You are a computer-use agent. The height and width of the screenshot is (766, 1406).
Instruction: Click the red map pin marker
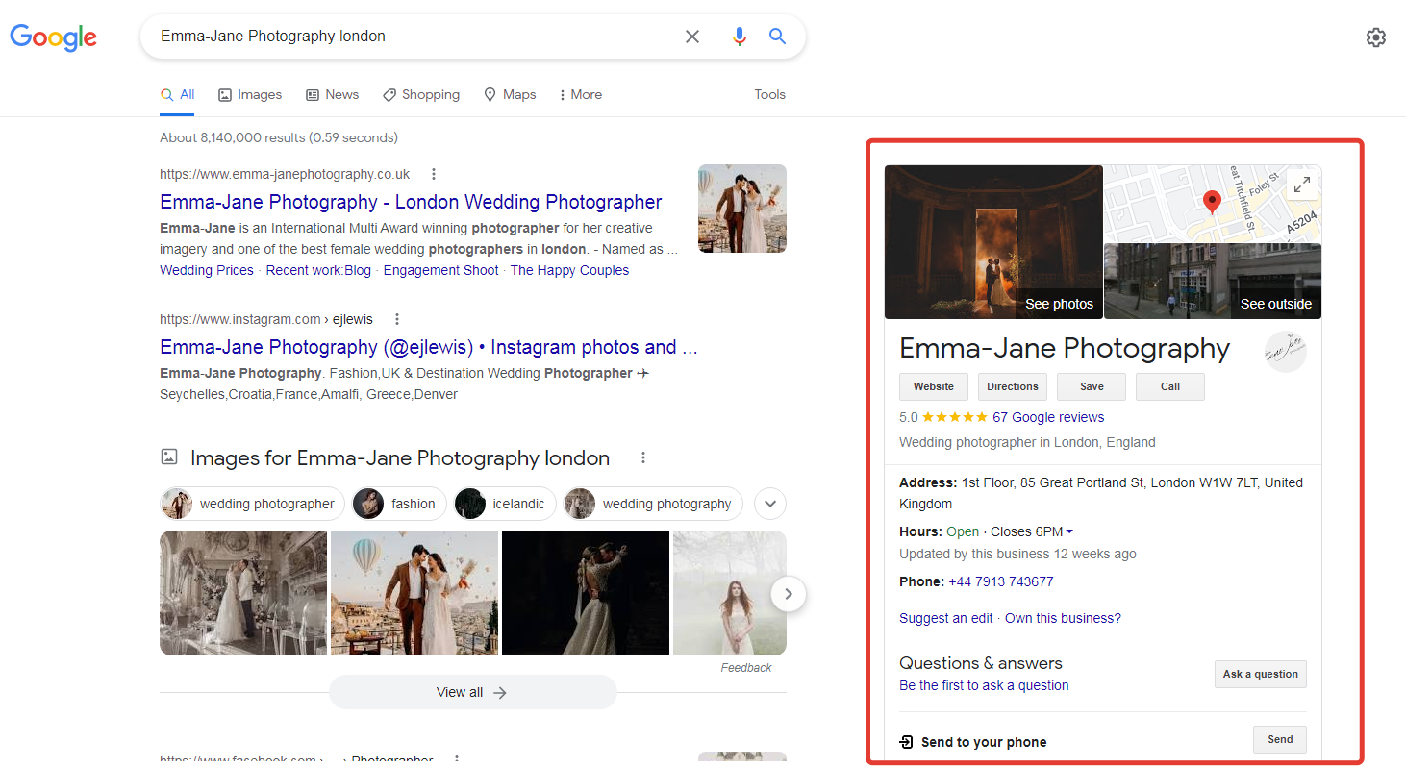coord(1212,202)
